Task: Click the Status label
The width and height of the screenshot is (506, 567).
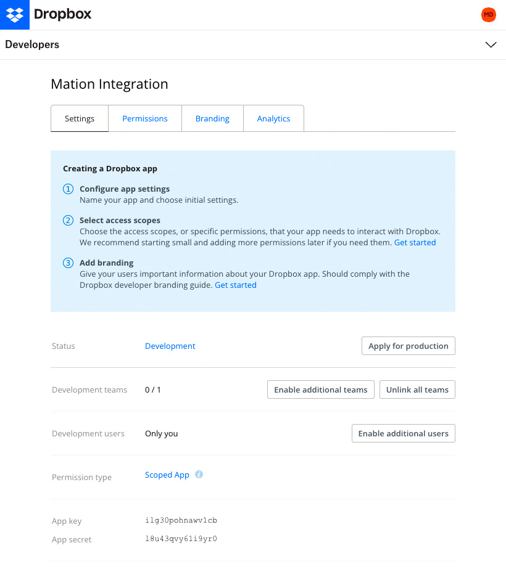Action: pyautogui.click(x=64, y=346)
